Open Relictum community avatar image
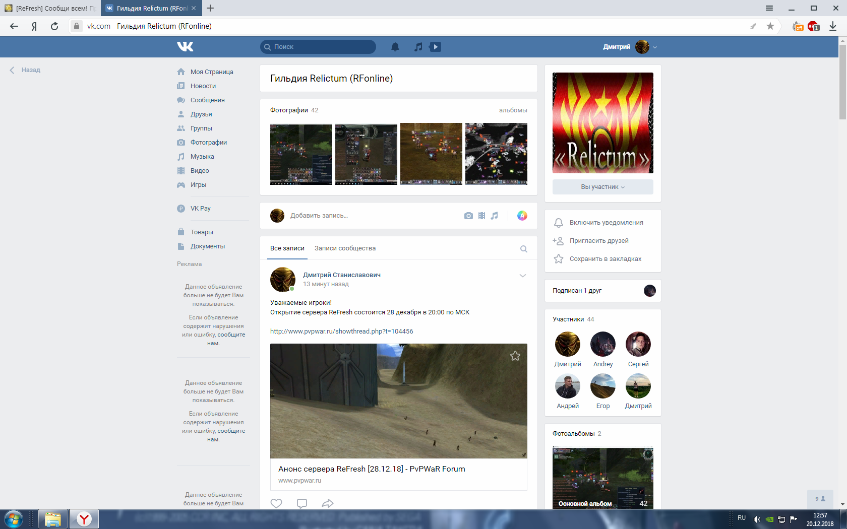847x529 pixels. 603,123
